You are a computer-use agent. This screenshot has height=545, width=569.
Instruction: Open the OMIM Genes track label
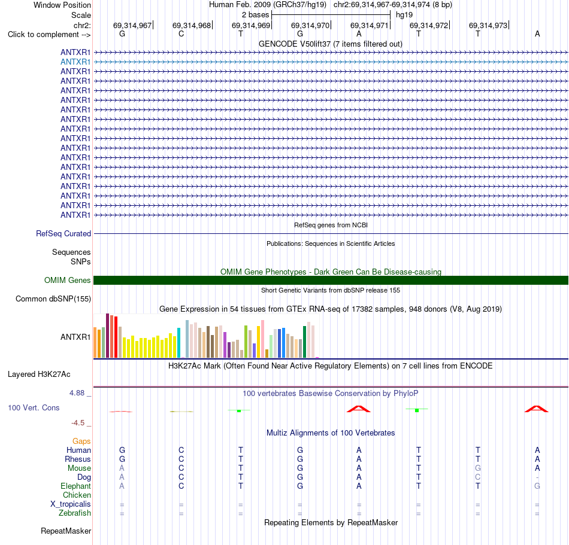[67, 280]
